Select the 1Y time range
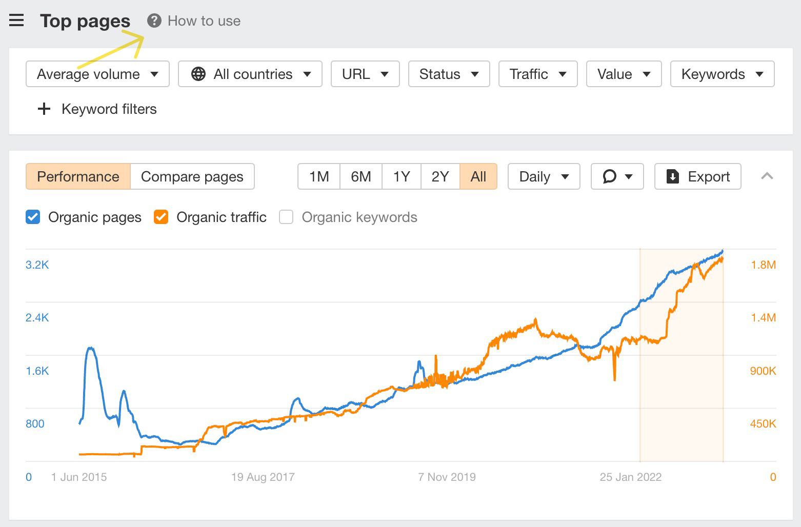This screenshot has height=527, width=801. (x=401, y=176)
